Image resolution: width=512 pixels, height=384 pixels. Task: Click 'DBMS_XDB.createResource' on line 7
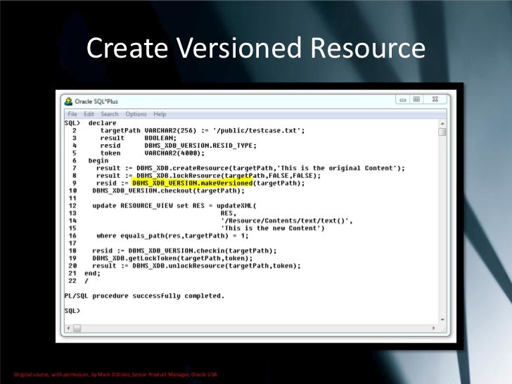[x=183, y=168]
